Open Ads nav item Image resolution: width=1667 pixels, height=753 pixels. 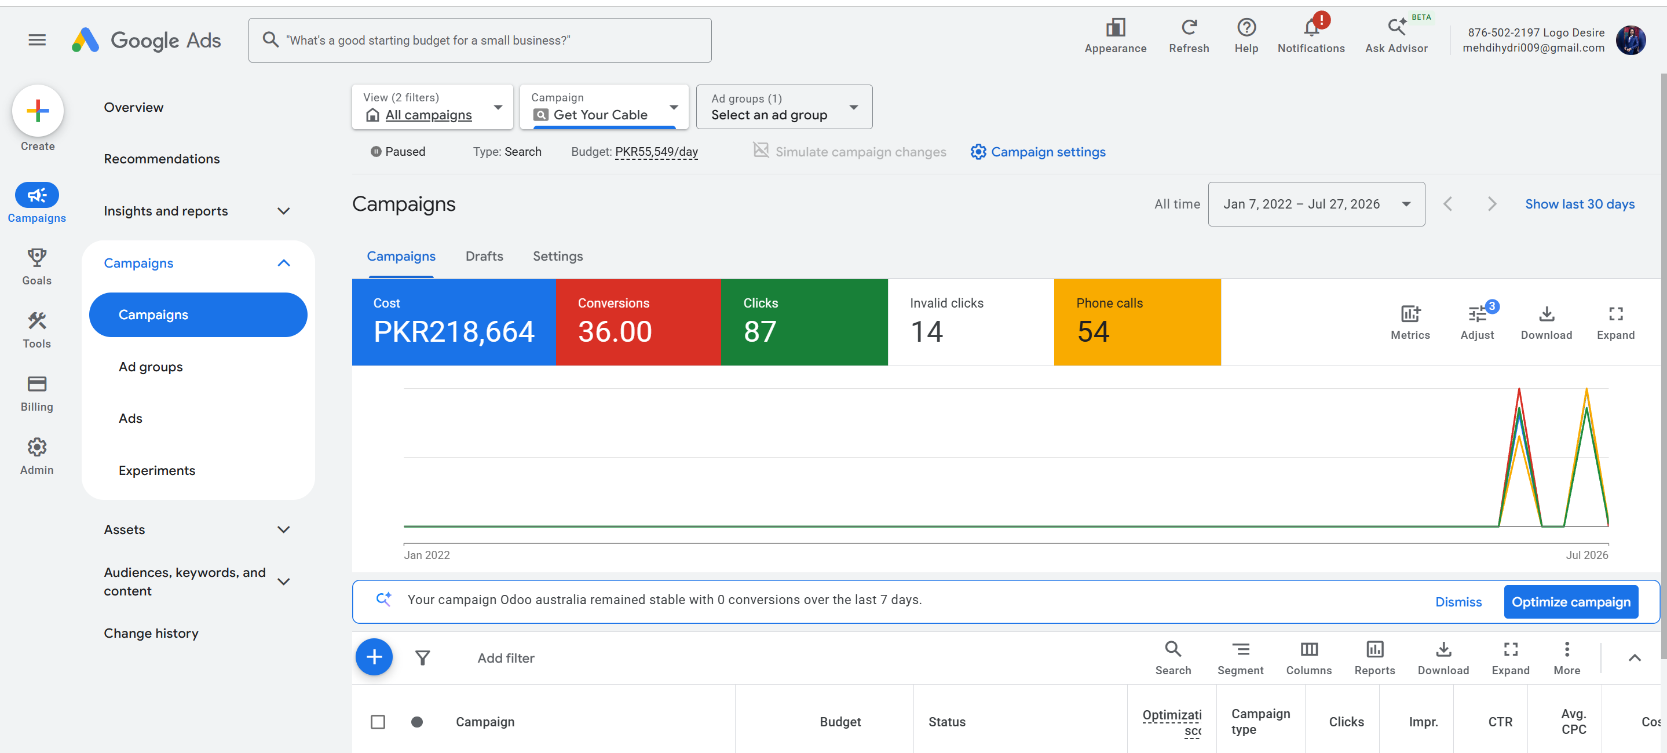click(130, 418)
